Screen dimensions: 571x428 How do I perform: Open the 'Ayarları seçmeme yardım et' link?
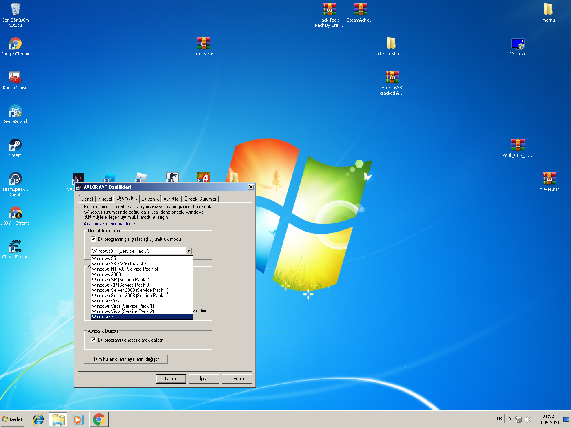tap(110, 224)
